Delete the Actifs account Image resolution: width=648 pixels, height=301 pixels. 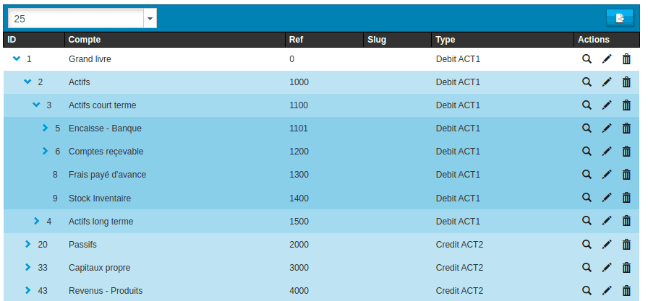pos(626,82)
